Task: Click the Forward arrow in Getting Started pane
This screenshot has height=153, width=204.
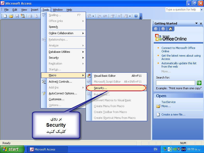Action: coord(163,29)
